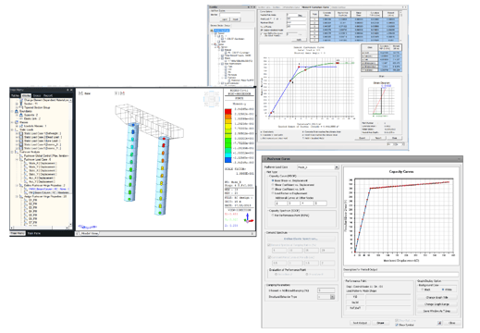Select Shear Coefficient vs. Drift option
Screen dimensions: 480x333
point(273,189)
